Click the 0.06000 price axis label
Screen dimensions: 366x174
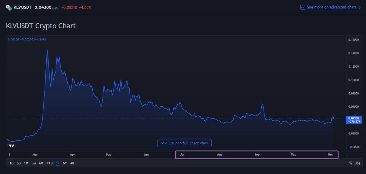[x=353, y=107]
